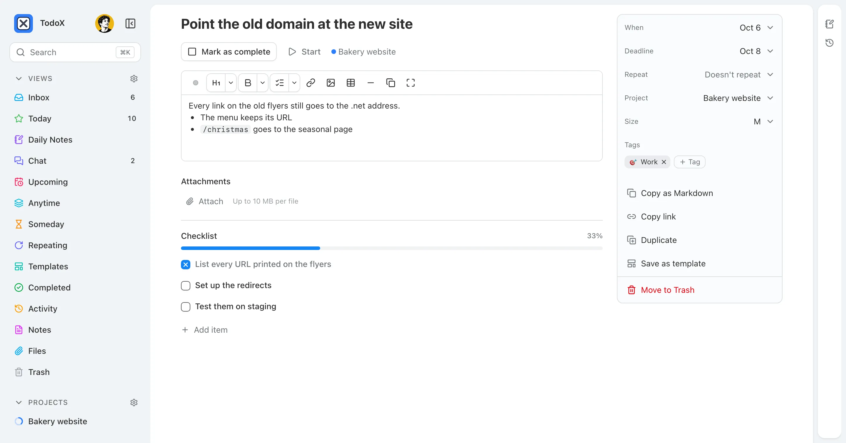Check Test them on staging
Screen dimensions: 846x443
click(186, 307)
